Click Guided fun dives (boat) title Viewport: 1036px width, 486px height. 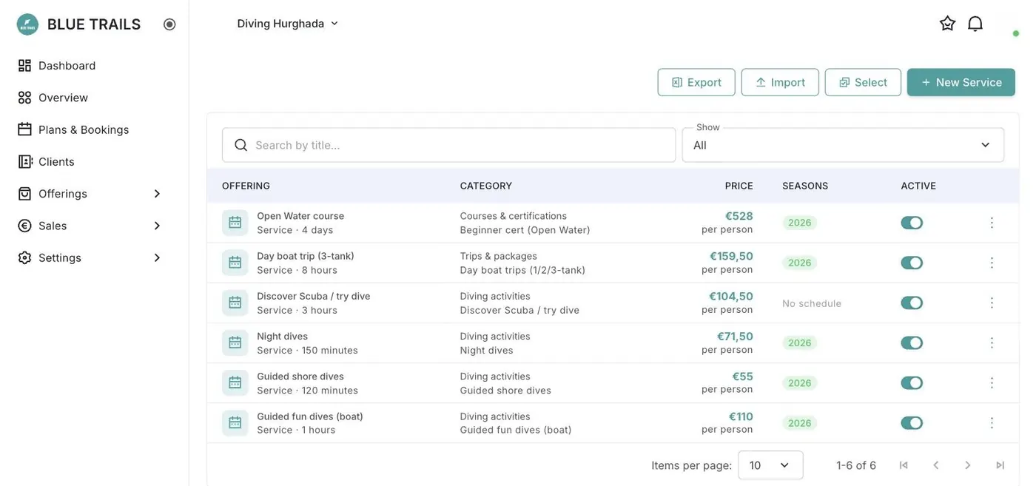click(310, 416)
